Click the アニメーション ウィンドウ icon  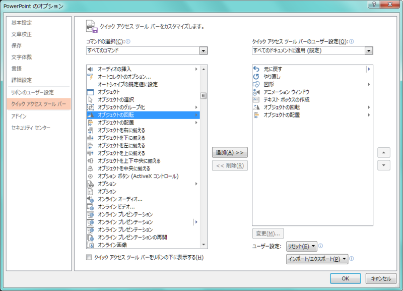pyautogui.click(x=256, y=92)
